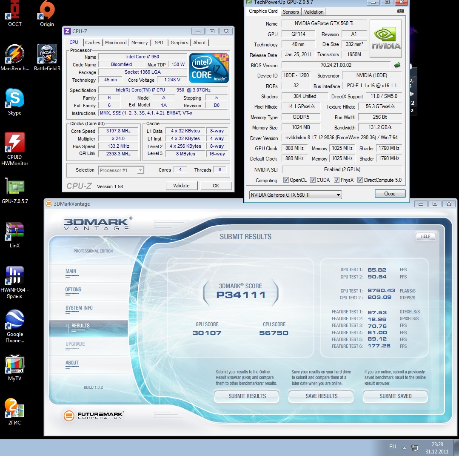Open the OCCT desktop shortcut
The width and height of the screenshot is (459, 456).
[14, 13]
